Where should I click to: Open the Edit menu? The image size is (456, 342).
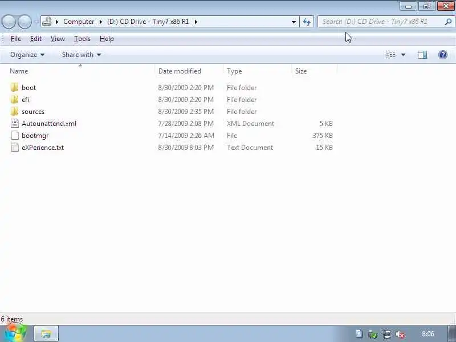tap(36, 39)
